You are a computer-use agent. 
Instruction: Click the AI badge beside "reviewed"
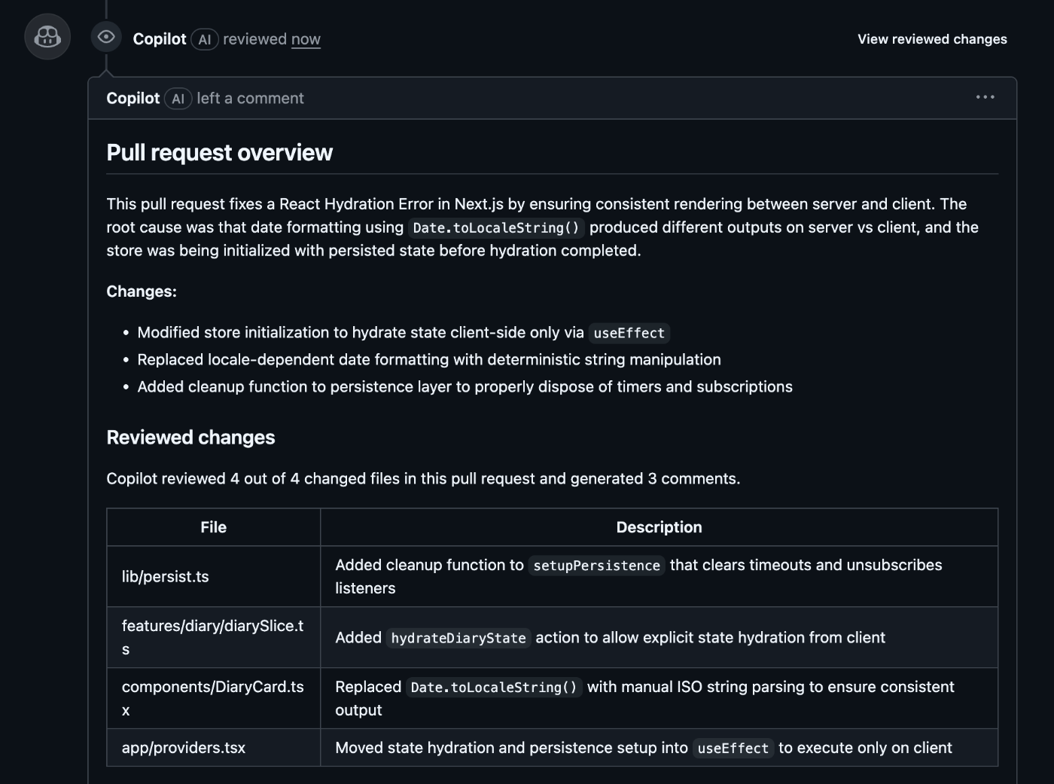pyautogui.click(x=205, y=39)
